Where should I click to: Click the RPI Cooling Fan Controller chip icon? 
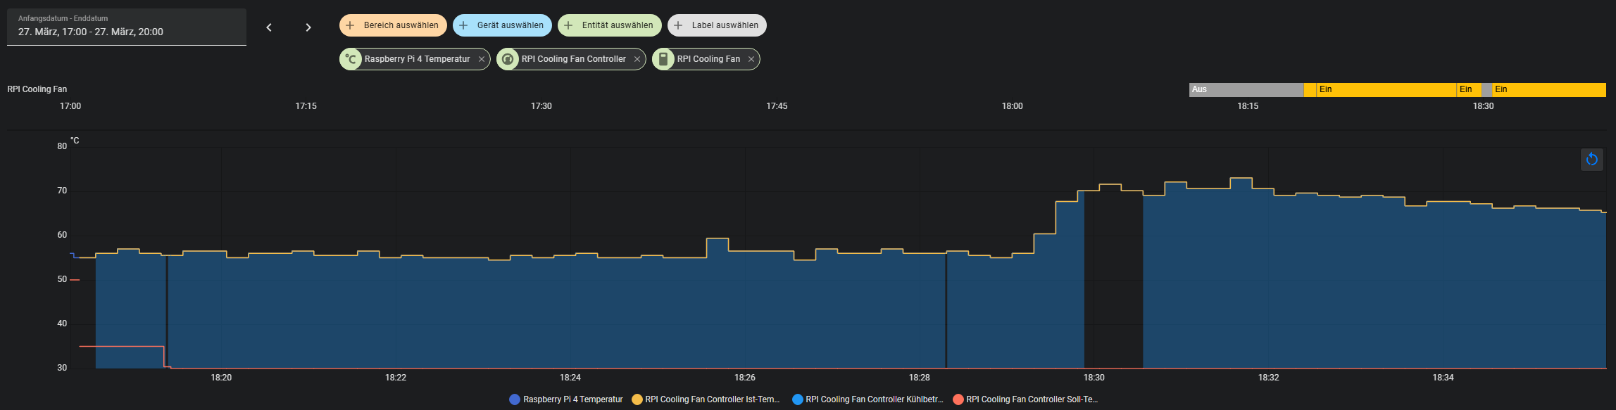pos(507,59)
